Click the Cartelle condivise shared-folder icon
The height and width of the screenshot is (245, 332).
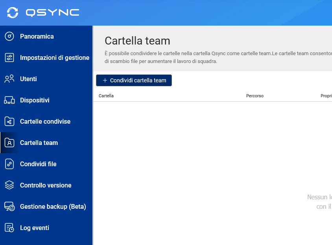tap(9, 122)
